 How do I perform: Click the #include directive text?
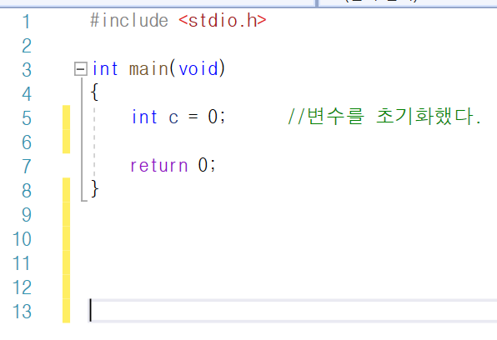point(129,21)
